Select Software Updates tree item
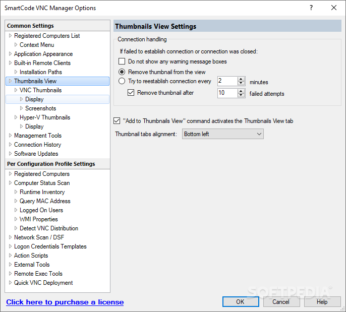 pyautogui.click(x=36, y=153)
